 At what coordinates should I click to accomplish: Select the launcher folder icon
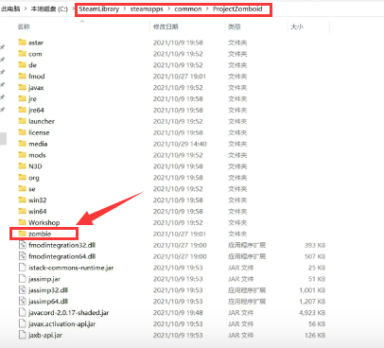[22, 121]
